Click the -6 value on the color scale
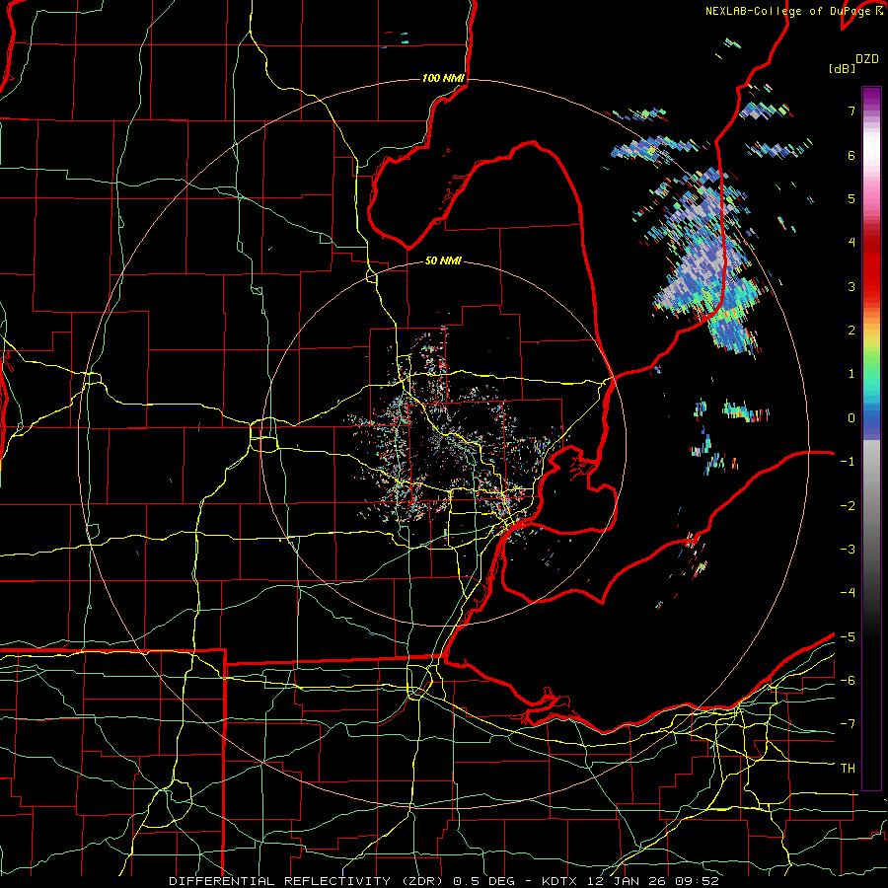888x888 pixels. pos(848,680)
